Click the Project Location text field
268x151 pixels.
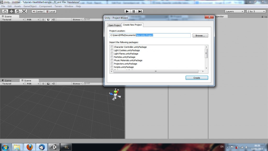pos(150,35)
